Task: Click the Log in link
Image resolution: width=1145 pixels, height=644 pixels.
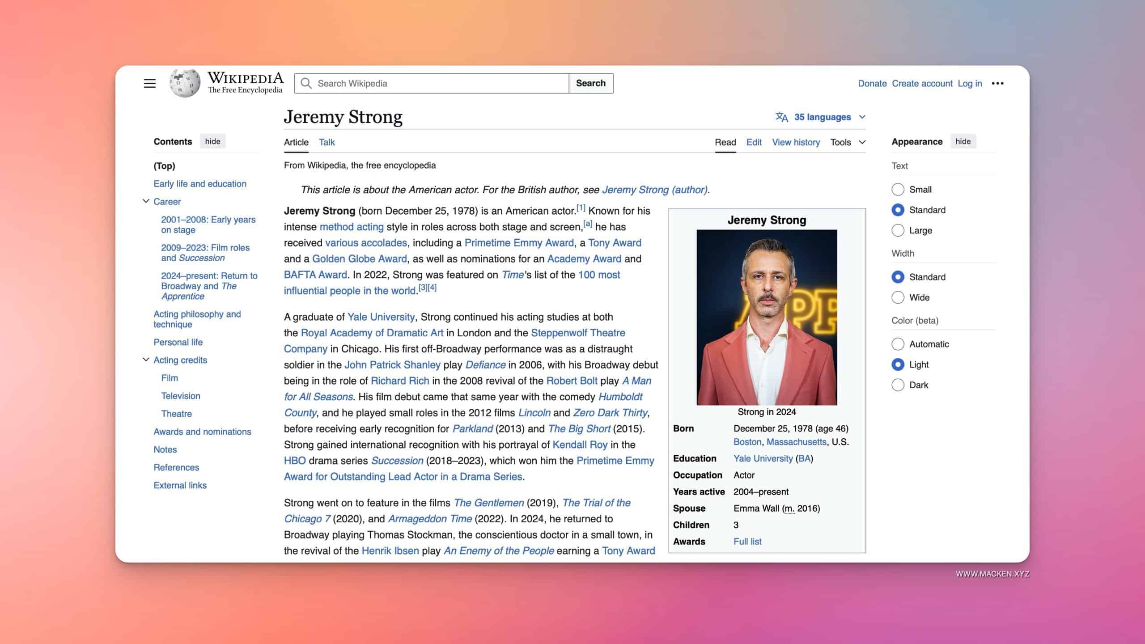Action: 970,84
